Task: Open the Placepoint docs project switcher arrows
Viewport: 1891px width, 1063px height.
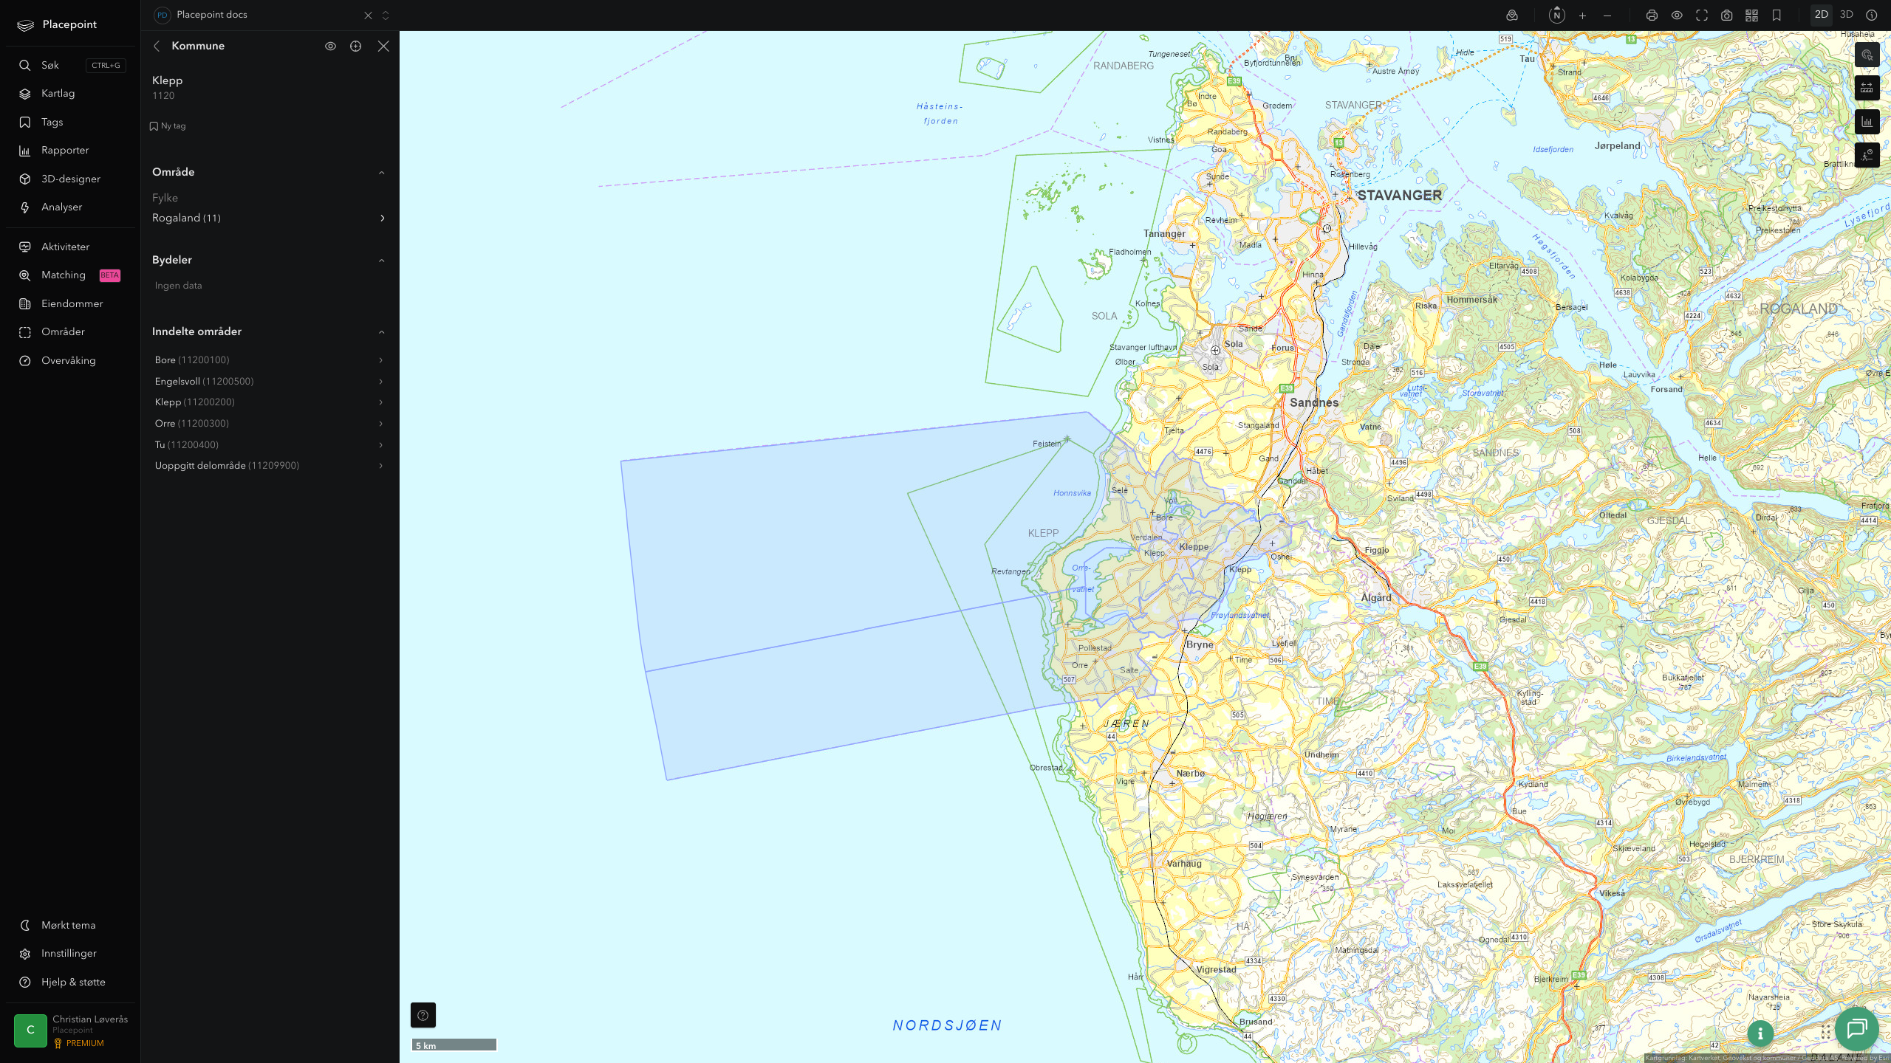Action: point(386,16)
